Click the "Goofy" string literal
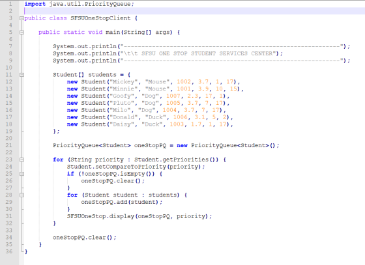Viewport: 365px width, 265px height. point(122,96)
